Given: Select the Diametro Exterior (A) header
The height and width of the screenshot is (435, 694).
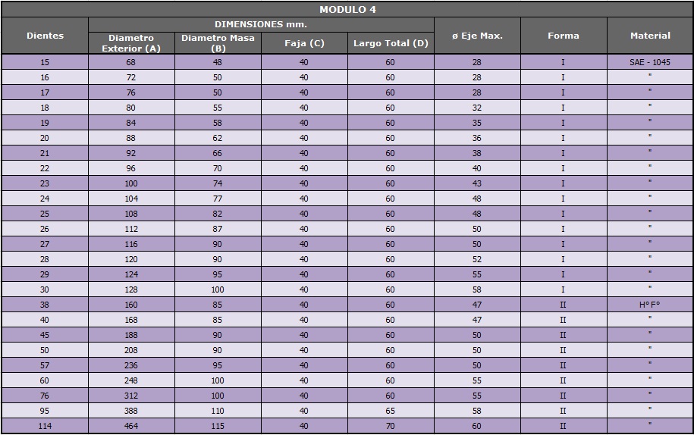Looking at the screenshot, I should point(131,43).
